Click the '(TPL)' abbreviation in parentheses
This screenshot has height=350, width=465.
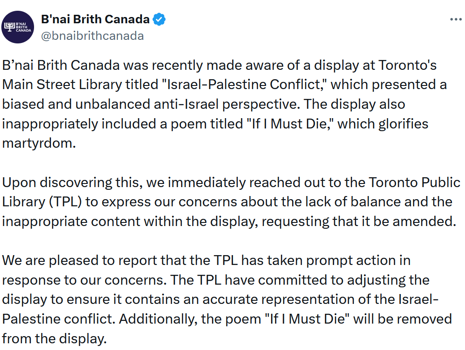[x=65, y=202]
